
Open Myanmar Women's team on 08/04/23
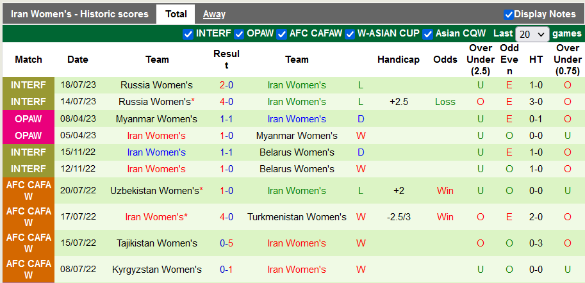[156, 119]
